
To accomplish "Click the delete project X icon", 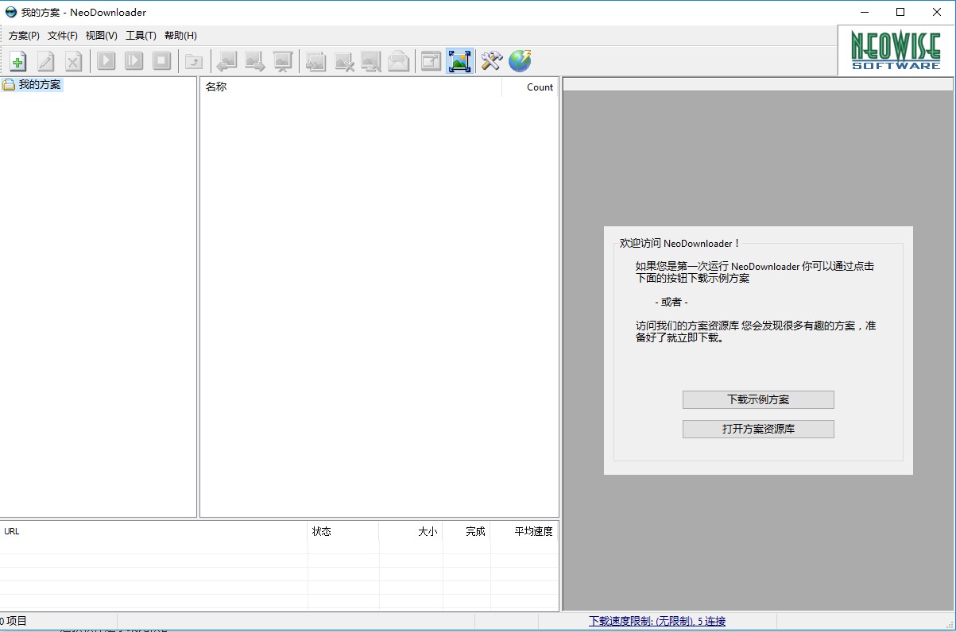I will pos(73,60).
